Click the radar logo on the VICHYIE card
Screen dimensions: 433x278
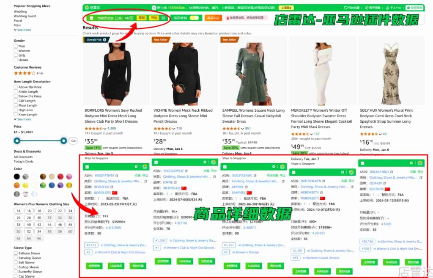coord(214,162)
